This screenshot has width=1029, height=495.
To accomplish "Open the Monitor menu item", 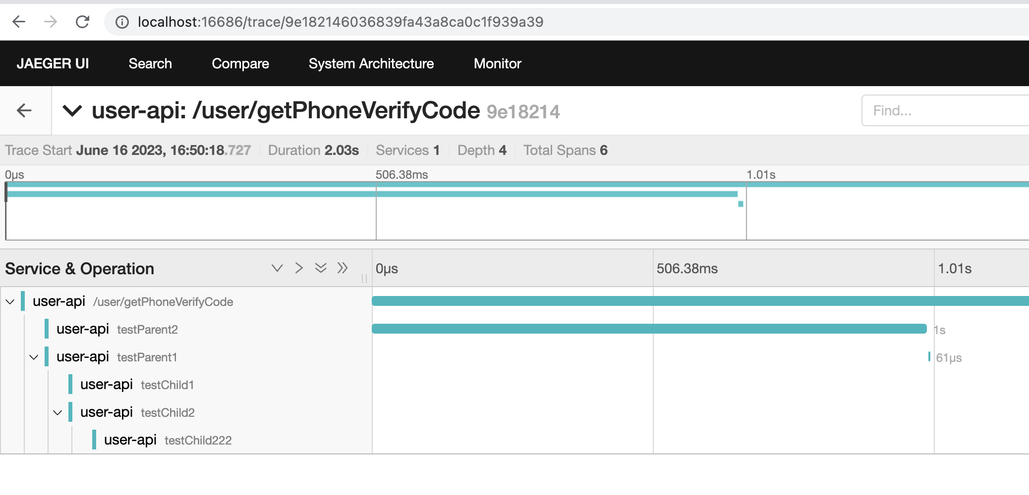I will click(x=498, y=63).
